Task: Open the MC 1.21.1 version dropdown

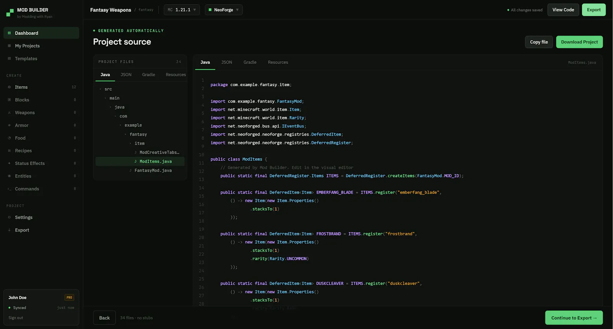Action: (x=182, y=10)
